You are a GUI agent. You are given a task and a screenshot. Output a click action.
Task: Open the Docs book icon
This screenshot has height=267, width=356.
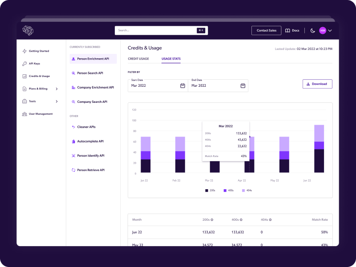coord(287,31)
